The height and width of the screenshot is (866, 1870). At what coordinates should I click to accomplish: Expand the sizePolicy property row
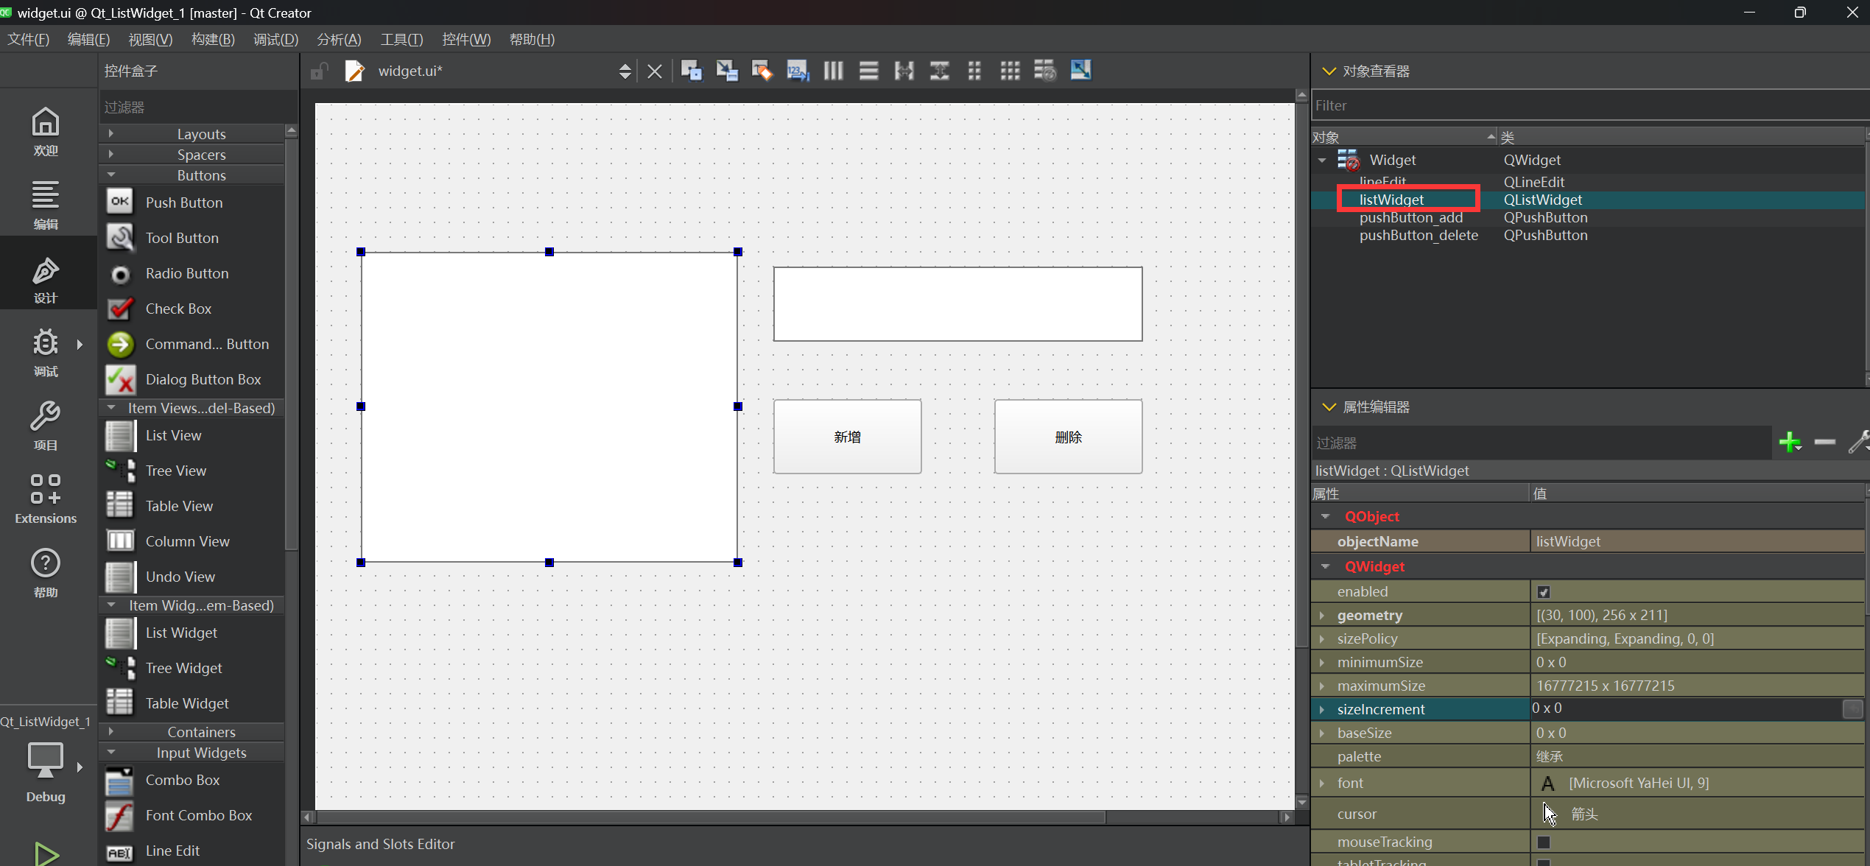[x=1322, y=638]
